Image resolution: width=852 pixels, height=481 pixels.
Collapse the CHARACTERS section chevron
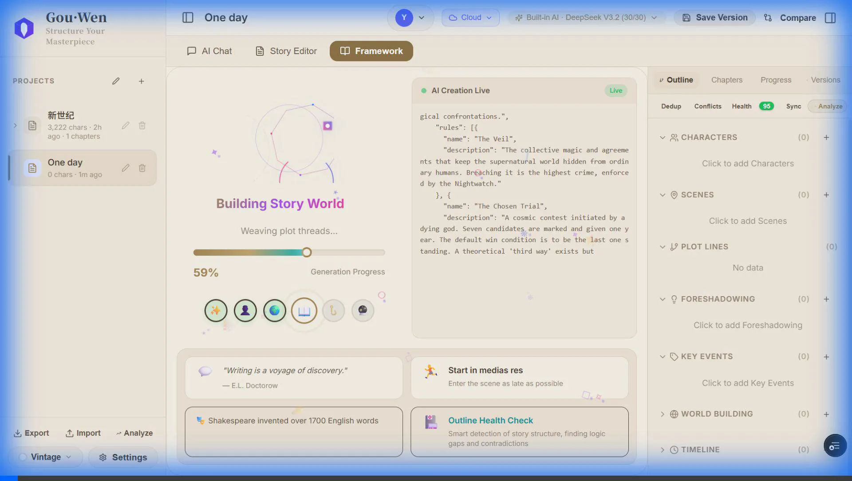click(662, 137)
